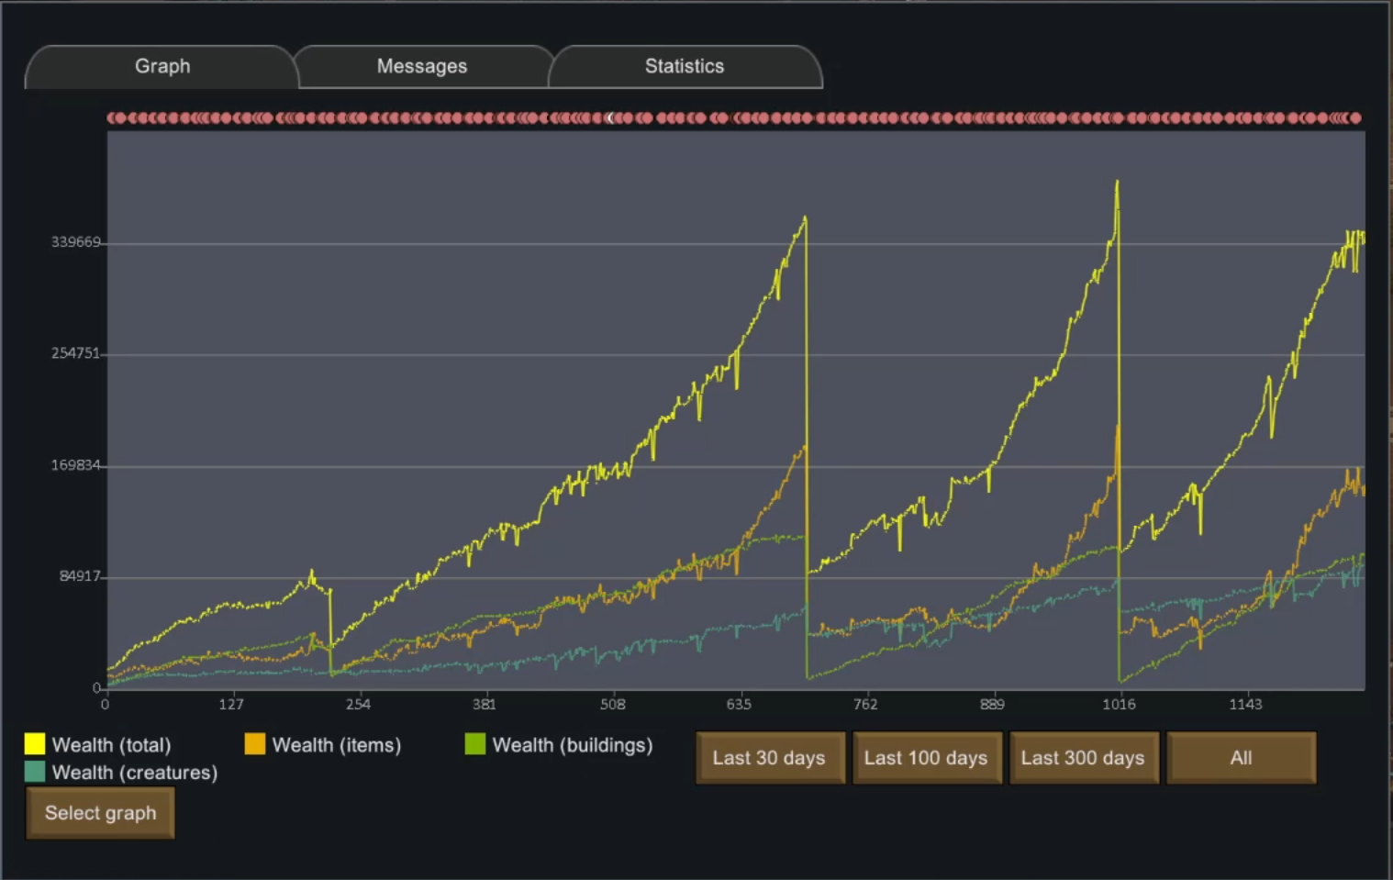Click the Last 100 days button

[x=926, y=758]
